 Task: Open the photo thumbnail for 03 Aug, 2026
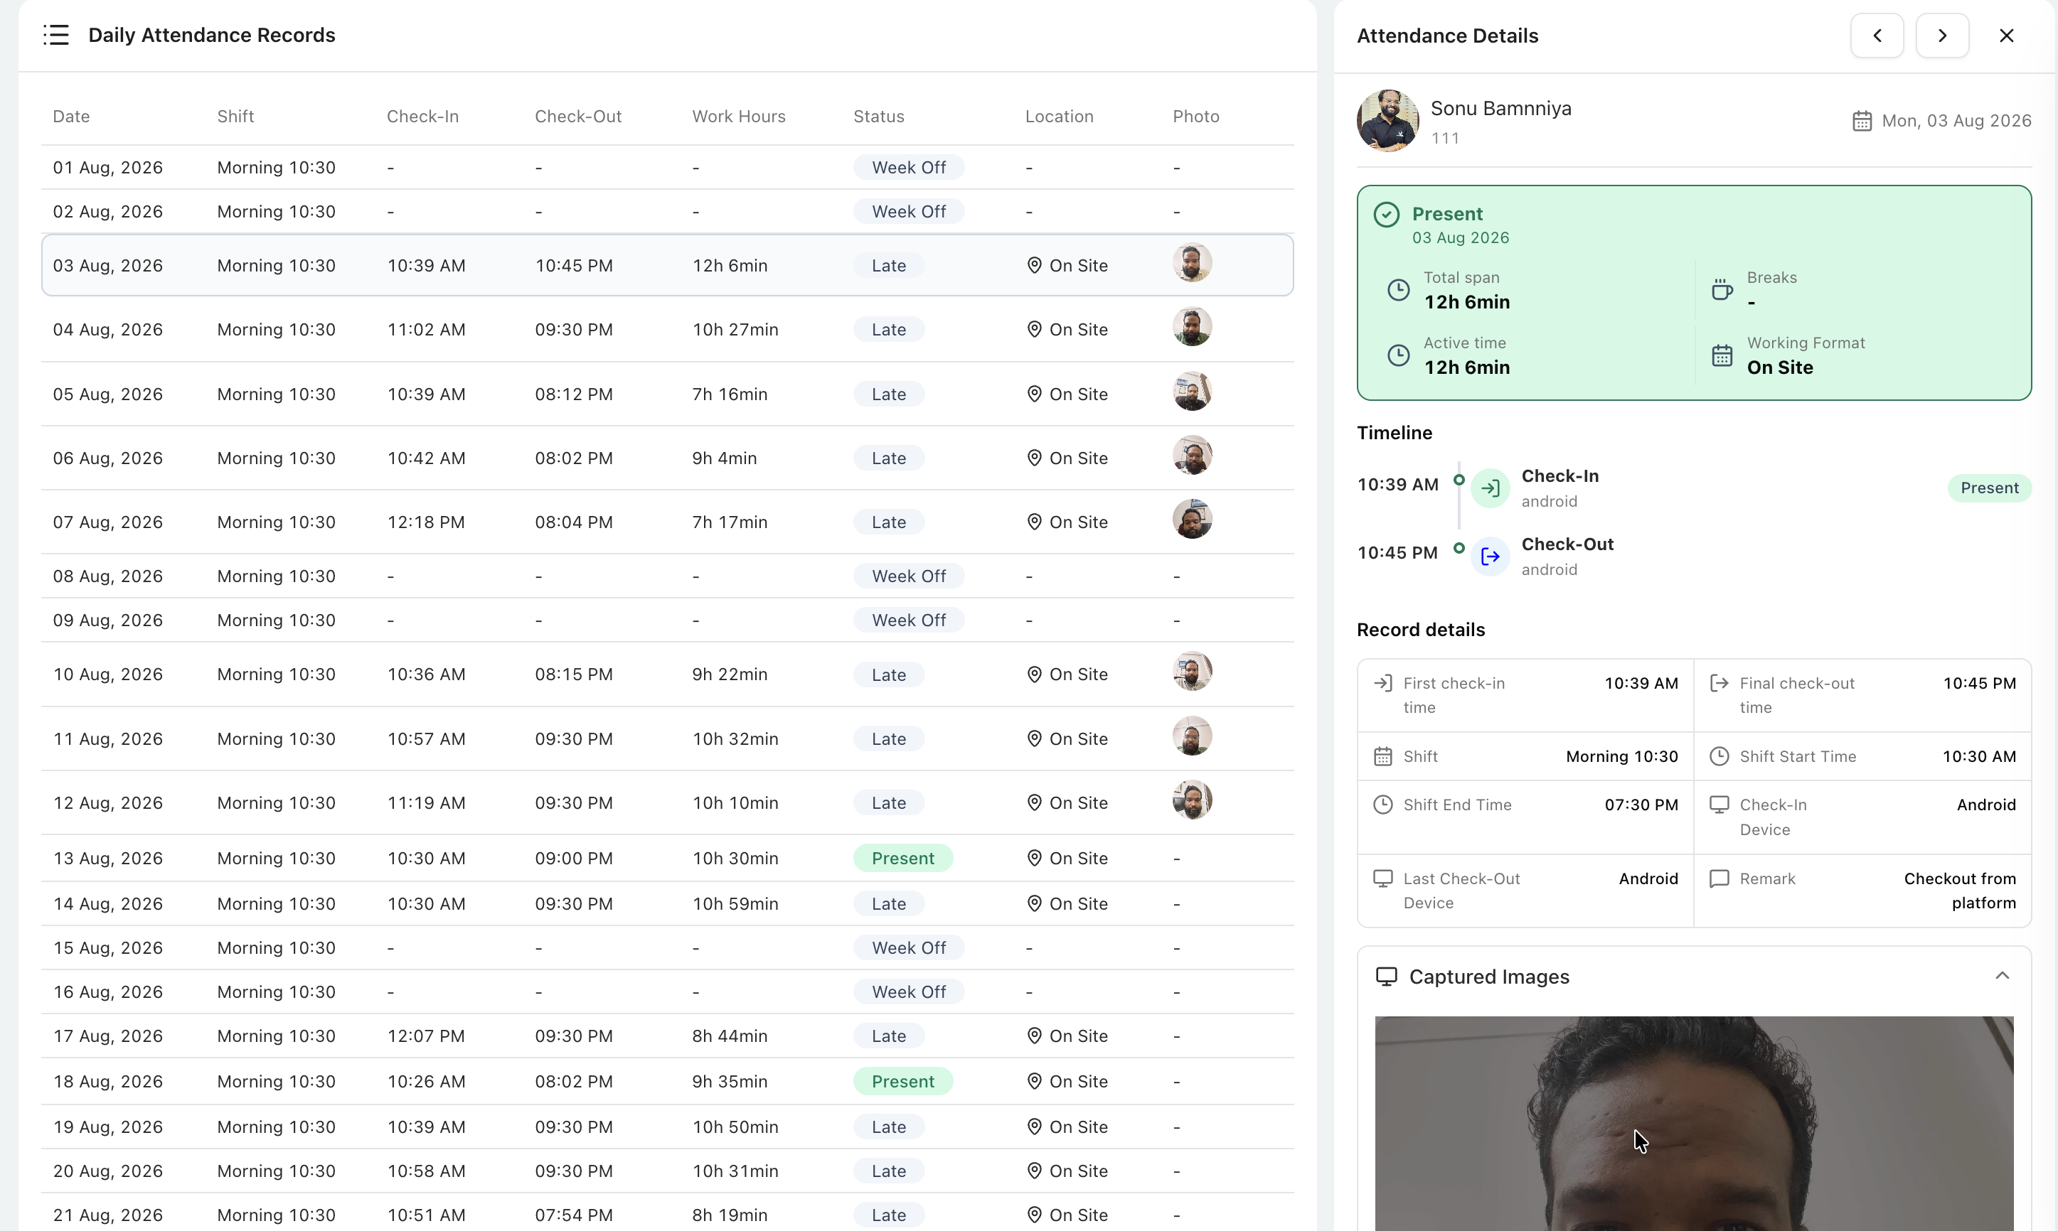(1192, 263)
